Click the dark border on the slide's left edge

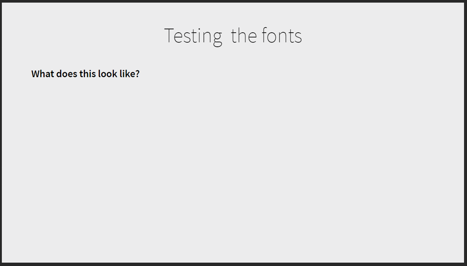point(1,133)
